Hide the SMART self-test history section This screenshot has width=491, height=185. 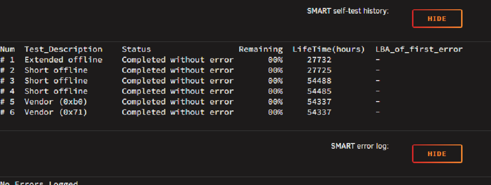pyautogui.click(x=437, y=19)
